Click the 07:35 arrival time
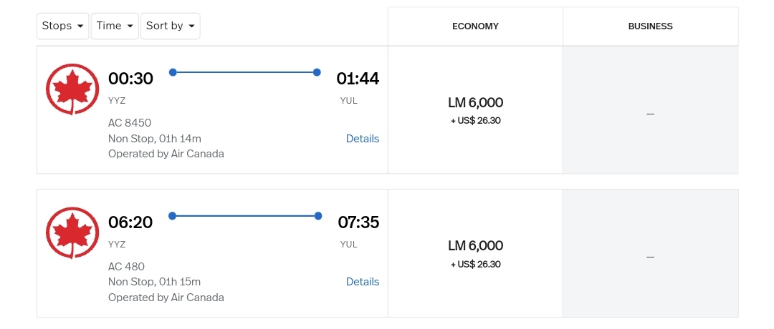 coord(358,222)
